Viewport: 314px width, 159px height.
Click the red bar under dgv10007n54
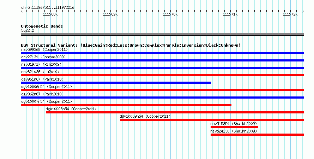coord(126,105)
